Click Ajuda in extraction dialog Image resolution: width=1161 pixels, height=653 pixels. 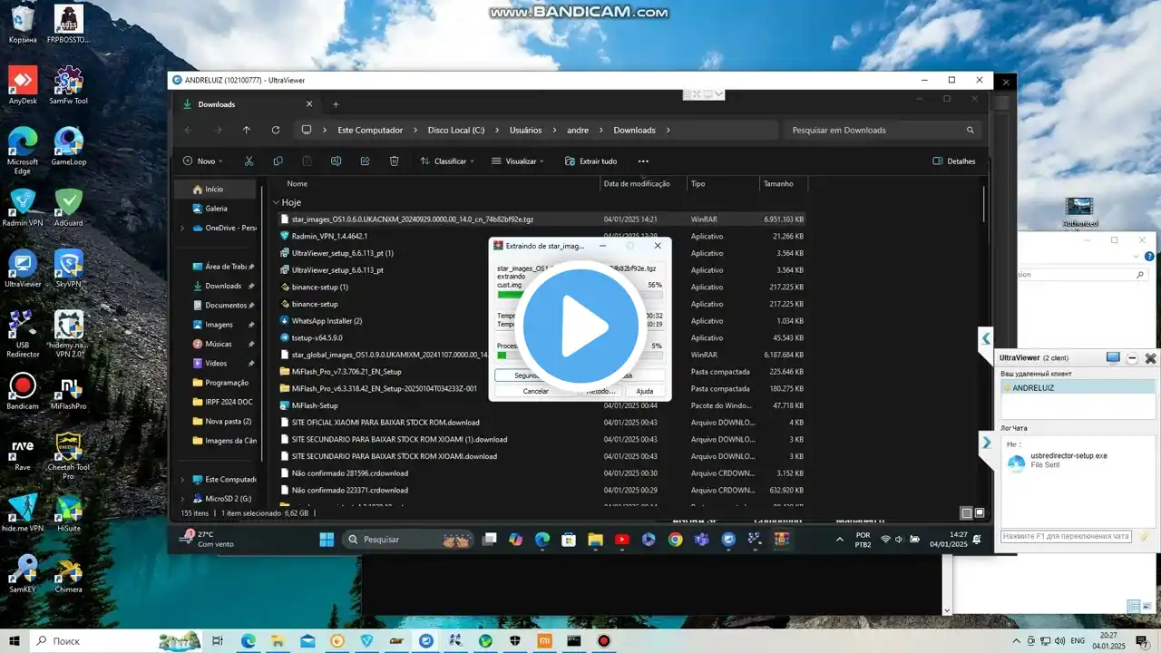click(x=644, y=391)
